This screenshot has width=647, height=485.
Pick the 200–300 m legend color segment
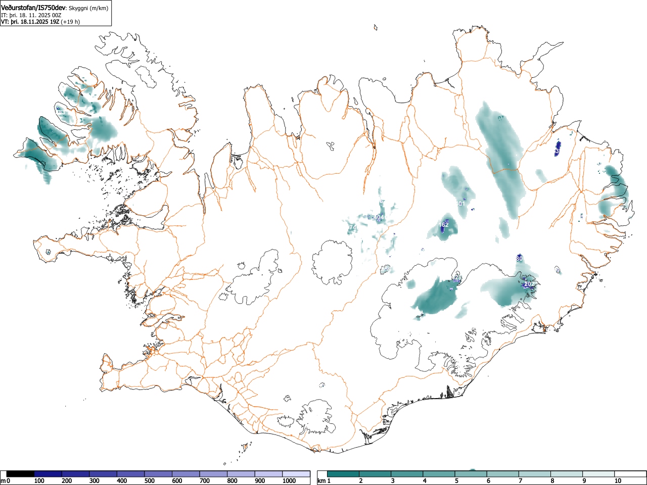click(75, 474)
